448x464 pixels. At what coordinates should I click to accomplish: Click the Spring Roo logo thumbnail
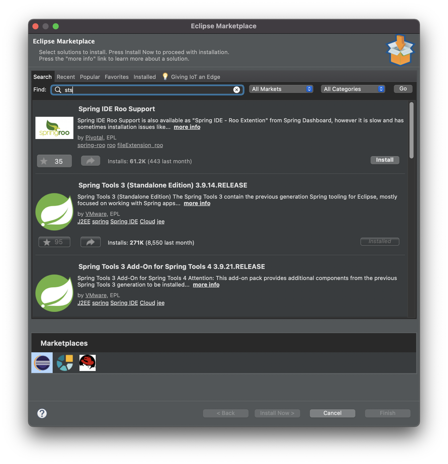[54, 128]
